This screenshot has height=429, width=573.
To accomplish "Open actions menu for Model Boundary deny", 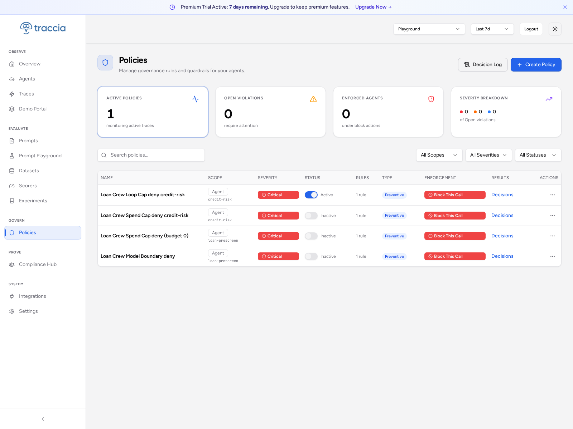I will click(x=553, y=256).
